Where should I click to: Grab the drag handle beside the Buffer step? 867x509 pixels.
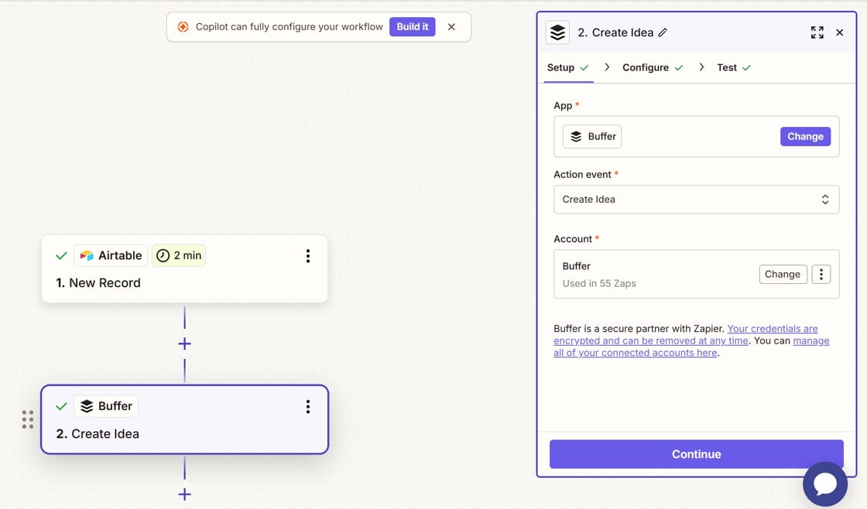(28, 419)
